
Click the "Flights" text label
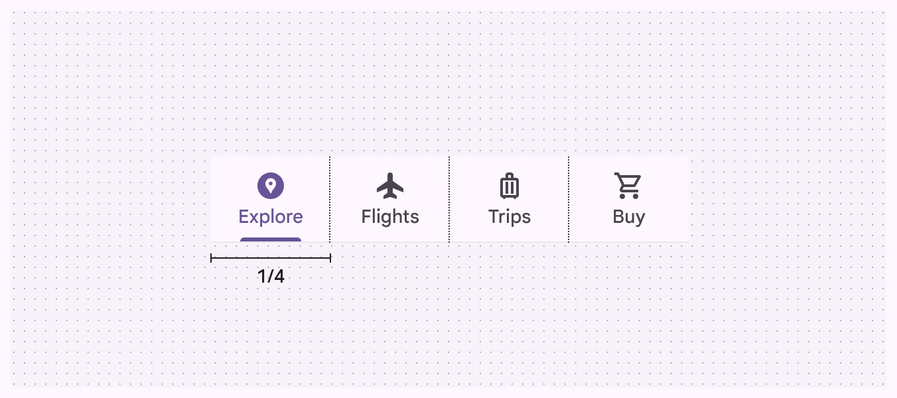click(x=390, y=217)
